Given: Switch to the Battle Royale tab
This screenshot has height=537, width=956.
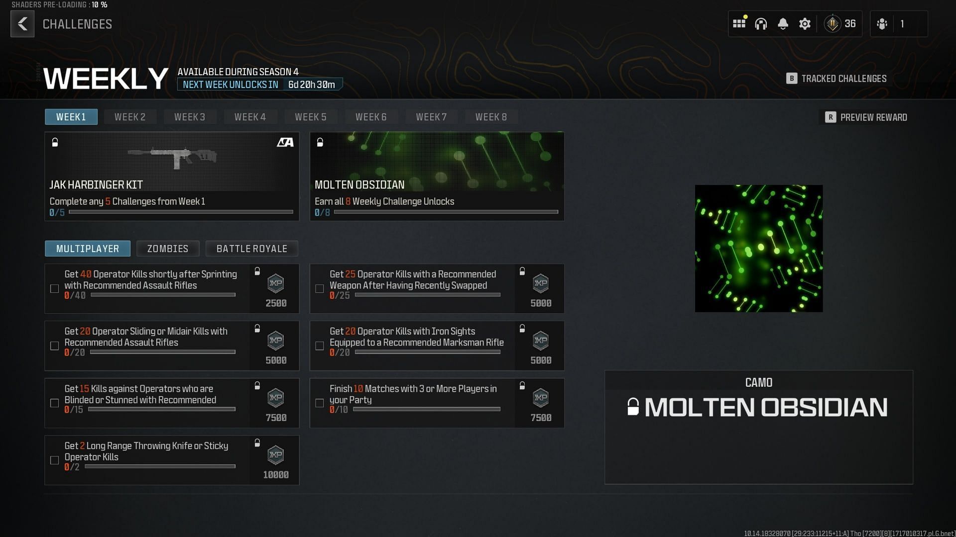Looking at the screenshot, I should click(251, 249).
